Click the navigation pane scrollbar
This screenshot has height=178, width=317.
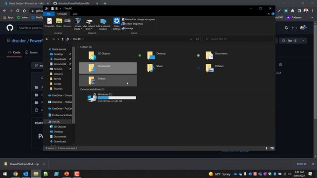pyautogui.click(x=74, y=85)
